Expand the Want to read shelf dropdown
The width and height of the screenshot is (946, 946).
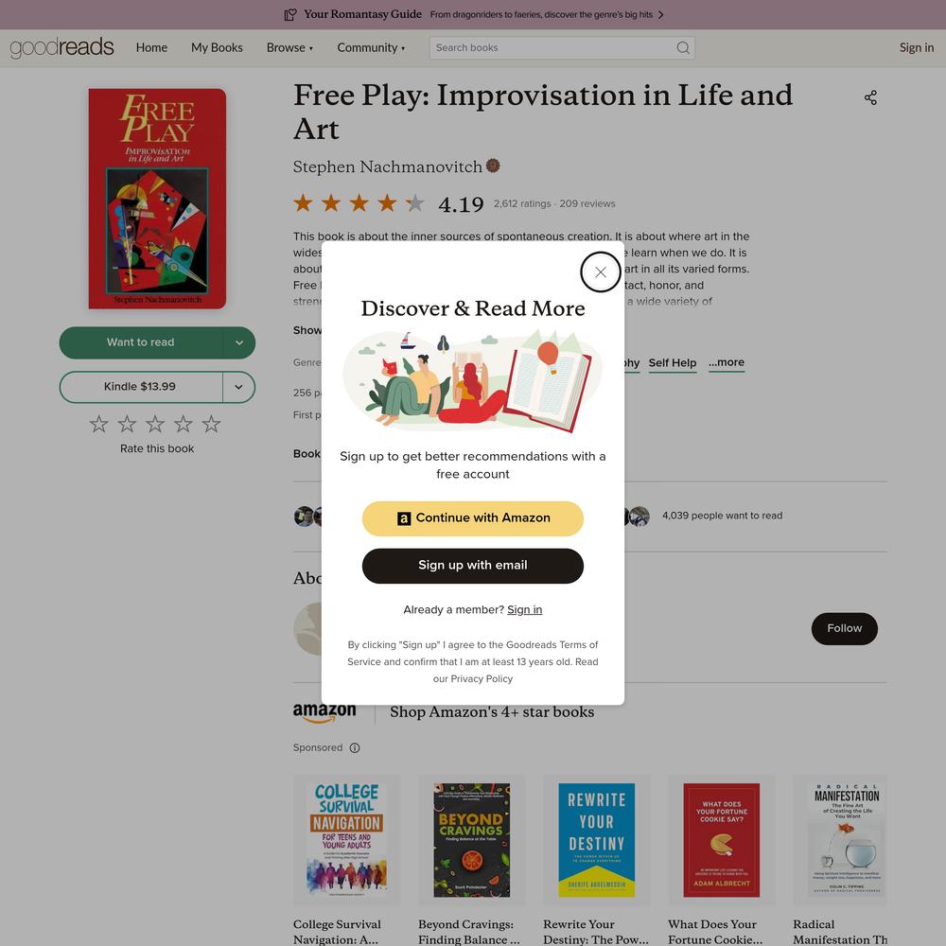239,342
